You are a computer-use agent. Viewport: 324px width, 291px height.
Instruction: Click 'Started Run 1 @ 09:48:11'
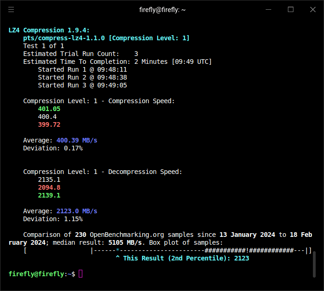coord(82,69)
